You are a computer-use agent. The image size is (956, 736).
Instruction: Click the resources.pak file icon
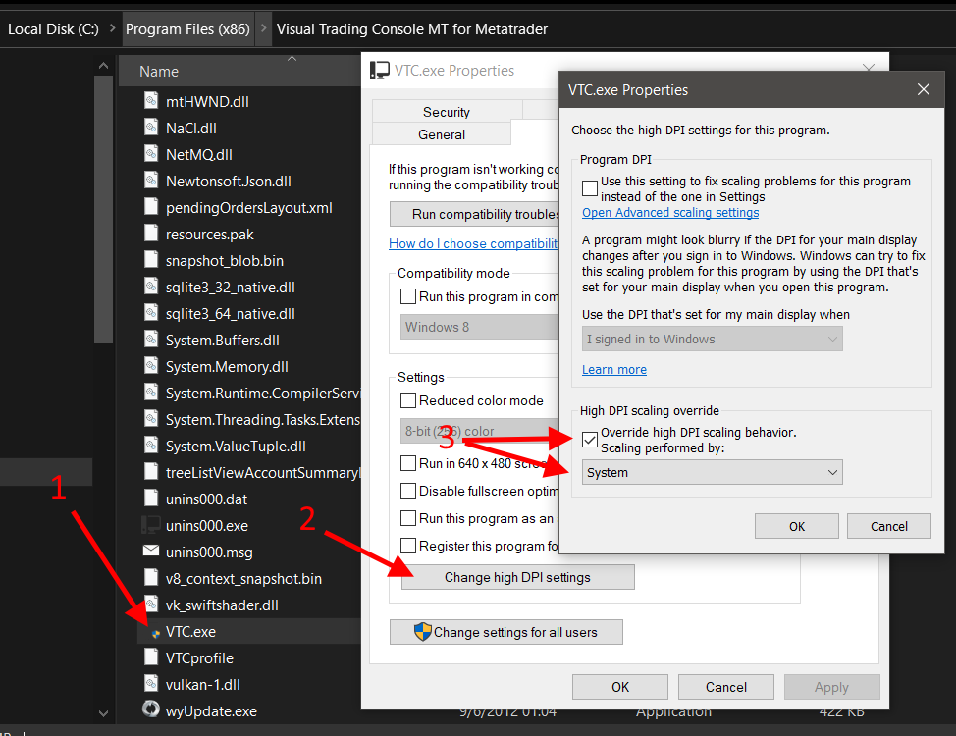(150, 233)
